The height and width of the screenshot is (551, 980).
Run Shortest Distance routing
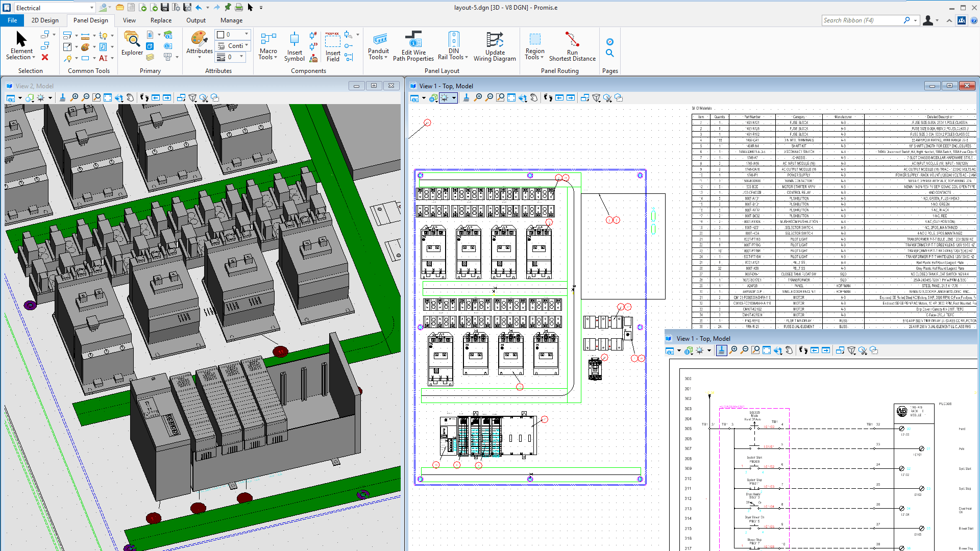[x=572, y=40]
